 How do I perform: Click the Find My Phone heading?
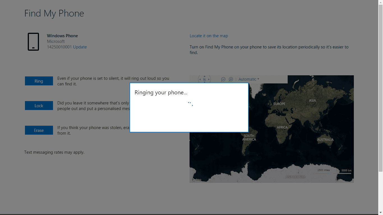(54, 13)
